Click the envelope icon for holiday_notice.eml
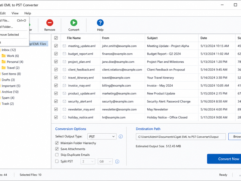Screen dimensions: 241x181 [64, 117]
